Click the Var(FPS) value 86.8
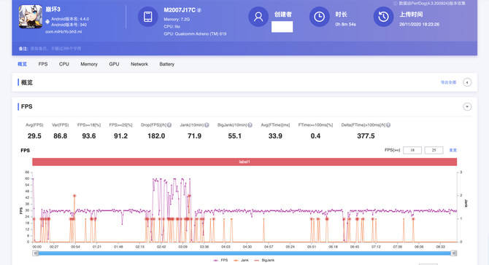The height and width of the screenshot is (265, 489). (60, 136)
